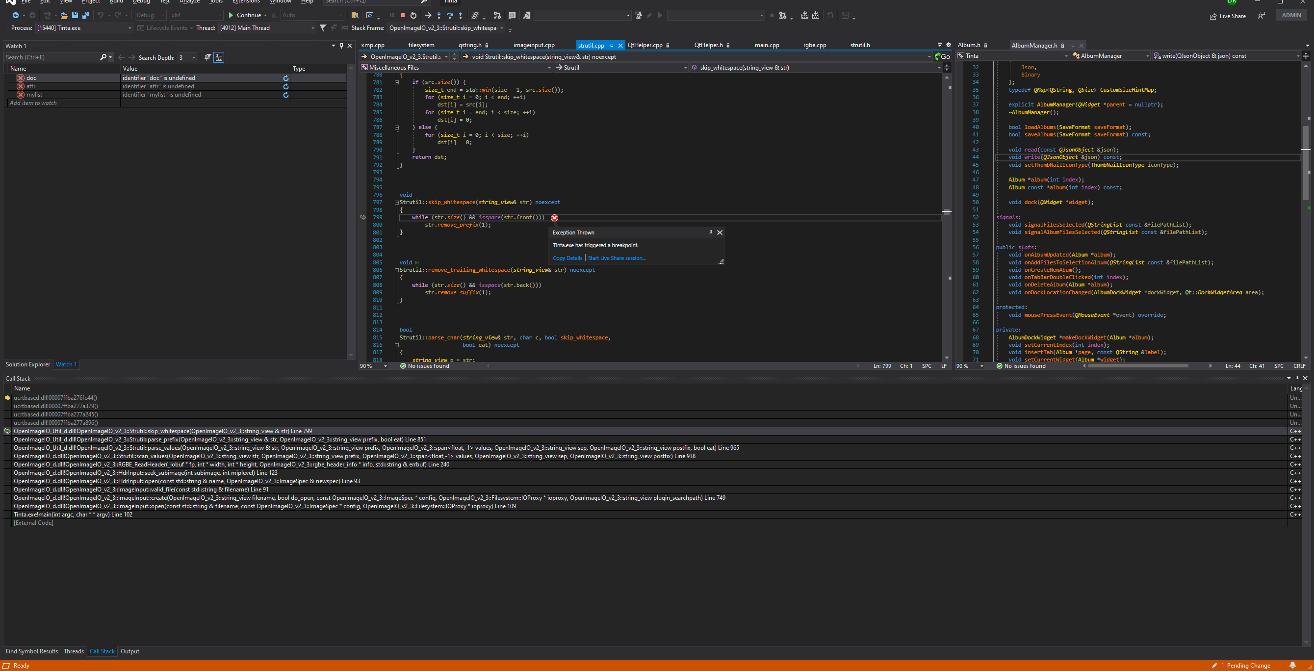Image resolution: width=1314 pixels, height=671 pixels.
Task: Click the Watch search input field
Action: pyautogui.click(x=51, y=58)
